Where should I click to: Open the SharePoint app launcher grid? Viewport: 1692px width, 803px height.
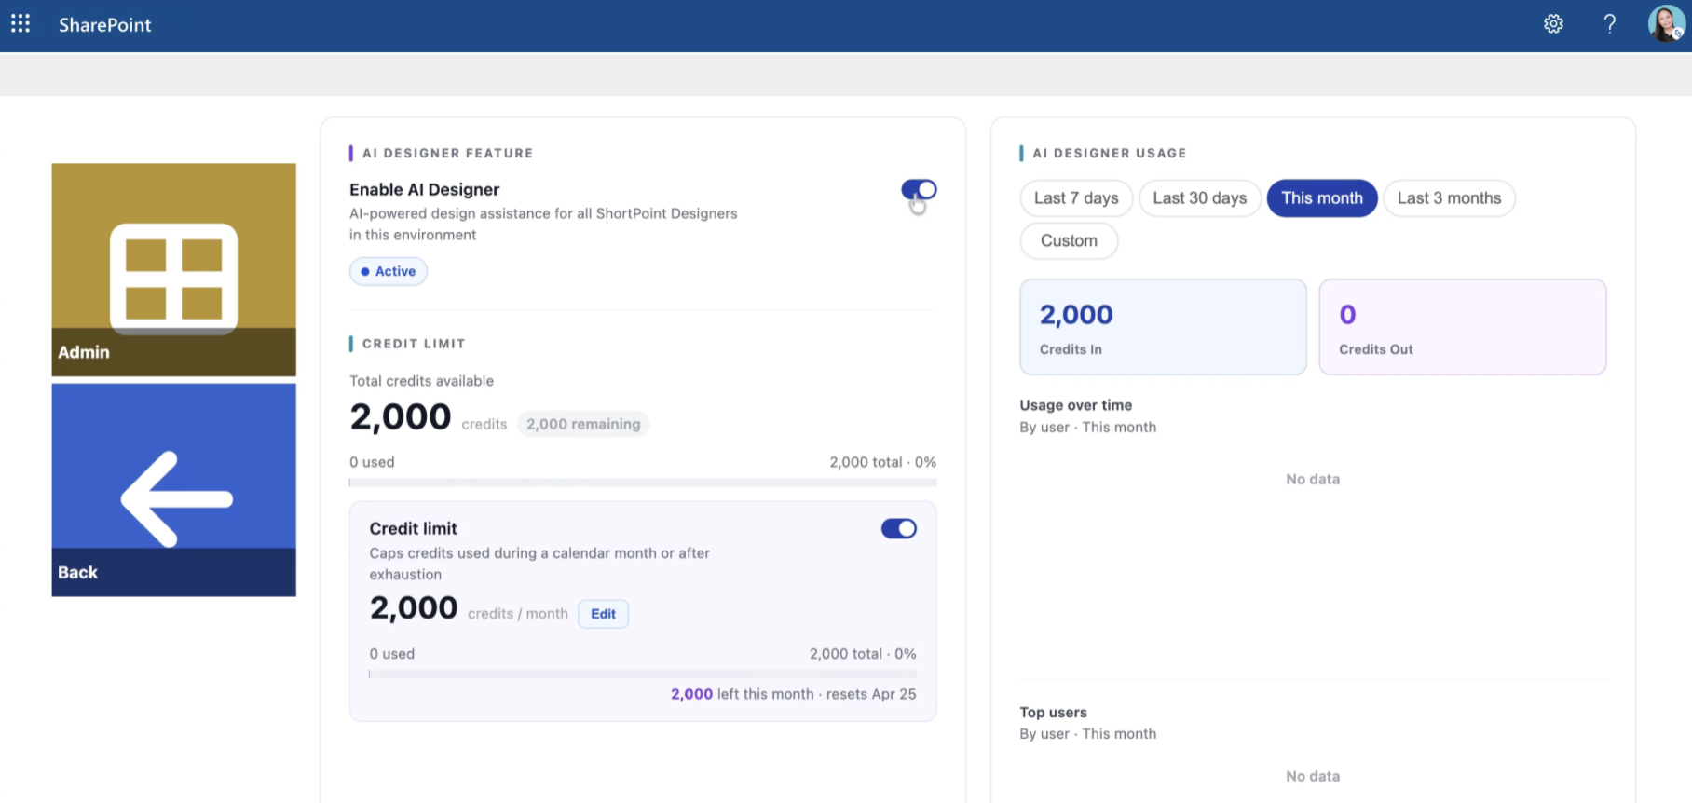[20, 24]
